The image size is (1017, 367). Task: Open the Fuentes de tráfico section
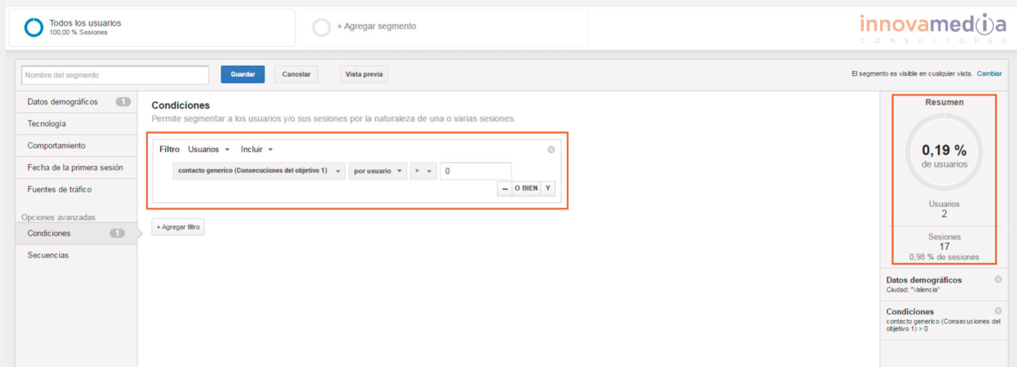[77, 189]
